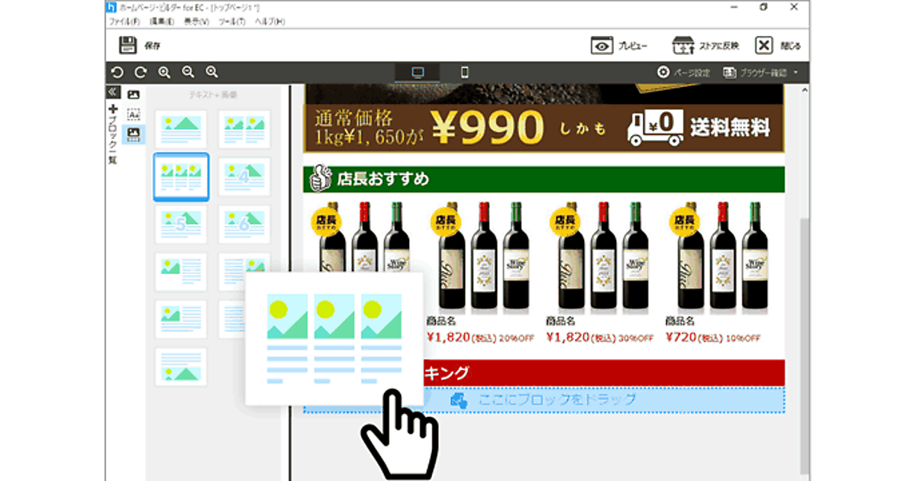
Task: Click the Close (閉じる) button
Action: (x=765, y=46)
